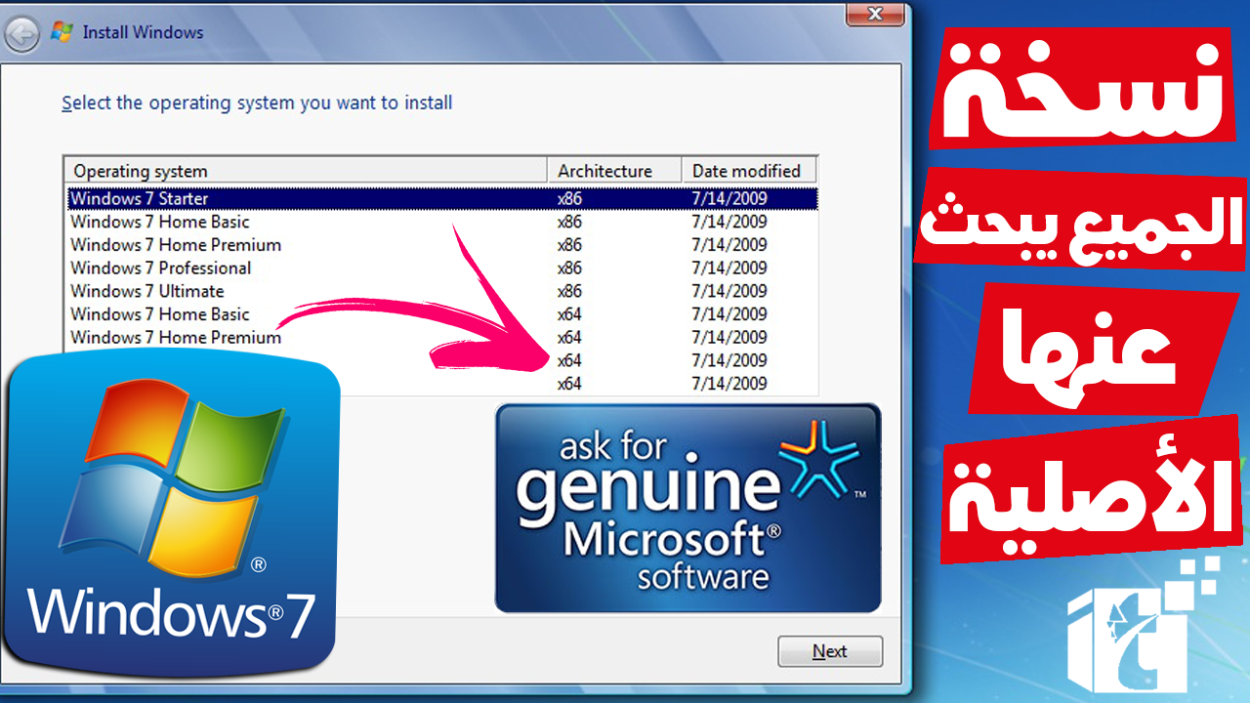The height and width of the screenshot is (703, 1250).
Task: Click the Next button
Action: (830, 651)
